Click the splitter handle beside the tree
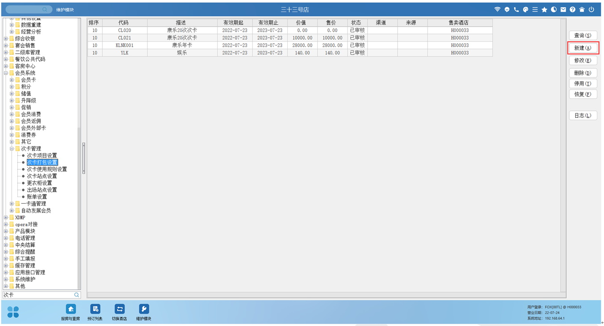 coord(84,158)
